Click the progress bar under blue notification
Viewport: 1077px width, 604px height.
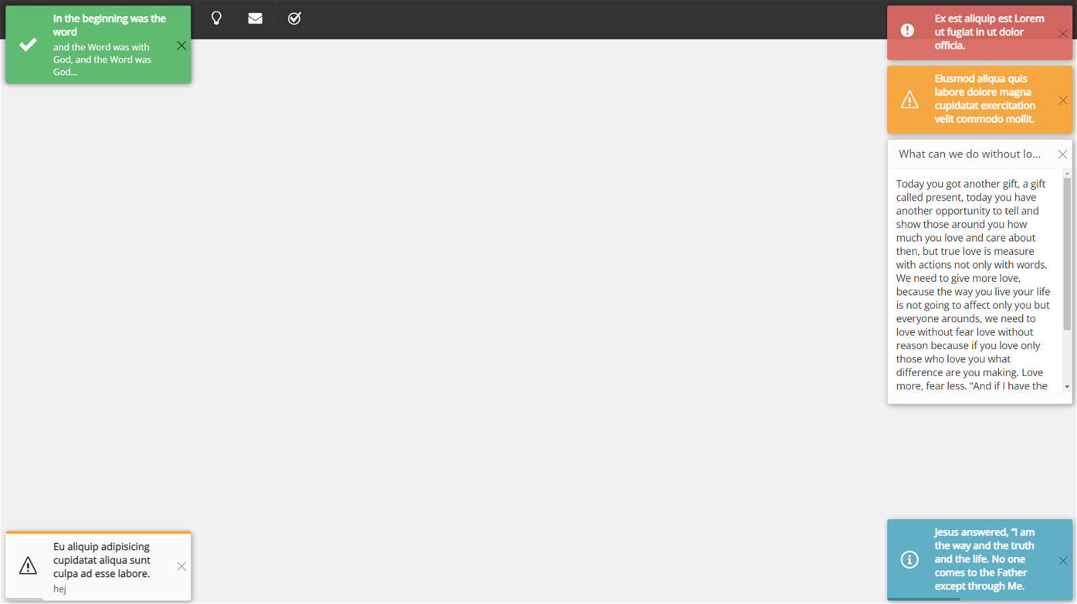pos(924,599)
